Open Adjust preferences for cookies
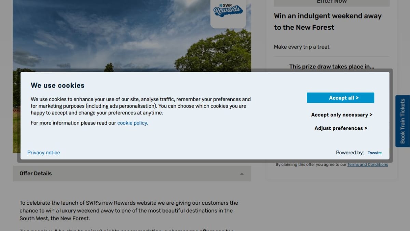Screen dimensions: 410x231 click(x=341, y=128)
